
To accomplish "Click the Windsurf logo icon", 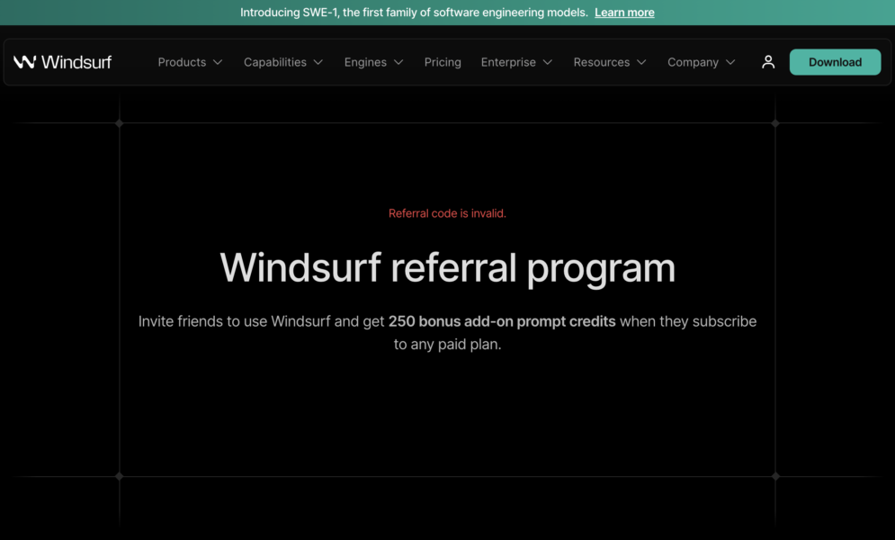I will (x=24, y=61).
